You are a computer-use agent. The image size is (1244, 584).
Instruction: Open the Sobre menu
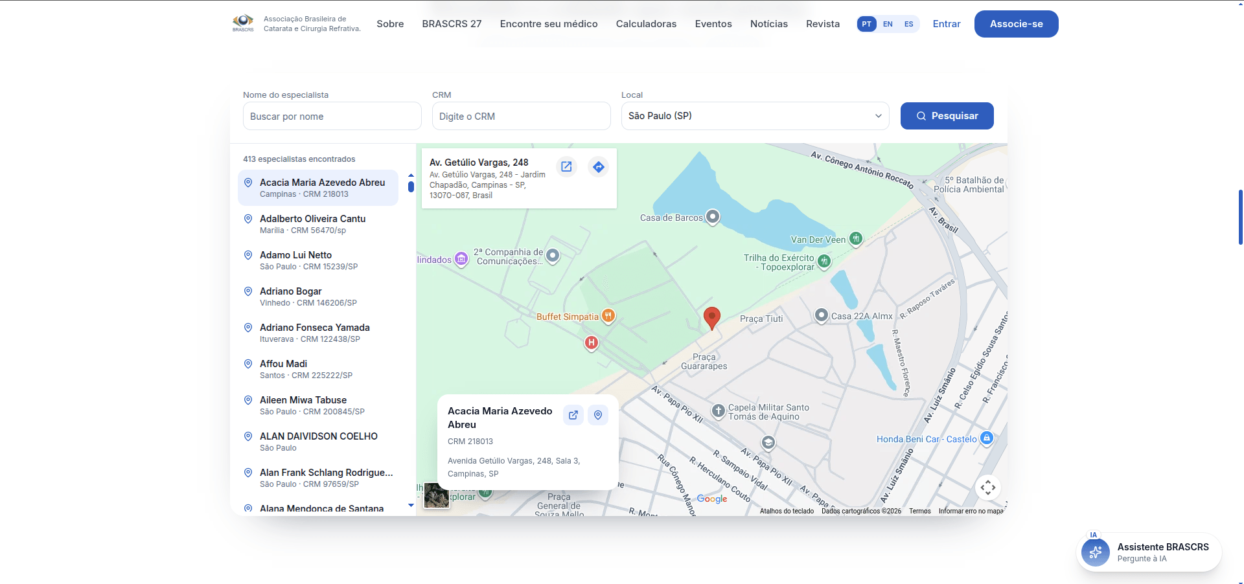click(x=390, y=24)
